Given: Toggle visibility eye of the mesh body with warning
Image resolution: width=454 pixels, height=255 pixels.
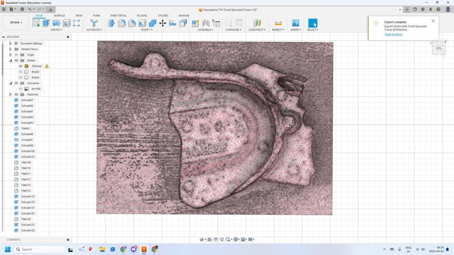Looking at the screenshot, I should [20, 66].
